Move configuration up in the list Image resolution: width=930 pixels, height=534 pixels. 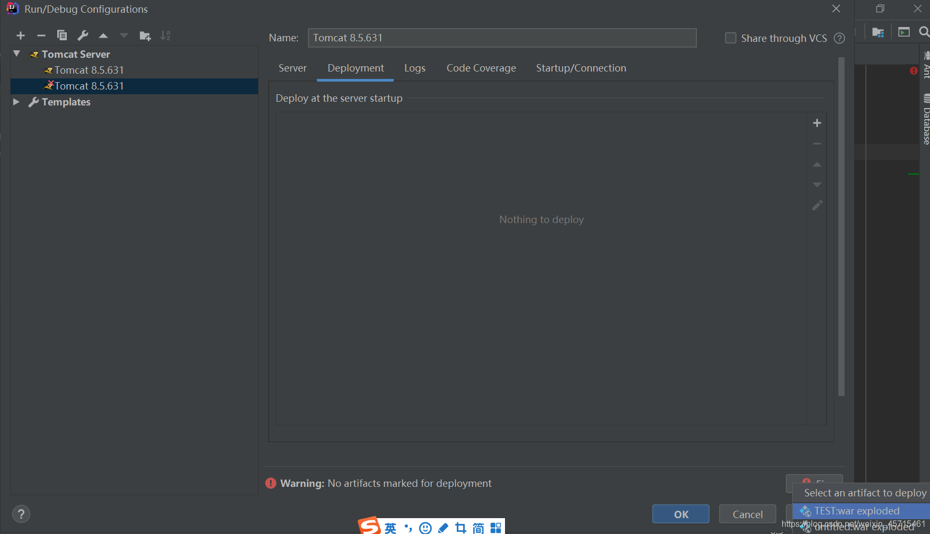click(x=103, y=35)
